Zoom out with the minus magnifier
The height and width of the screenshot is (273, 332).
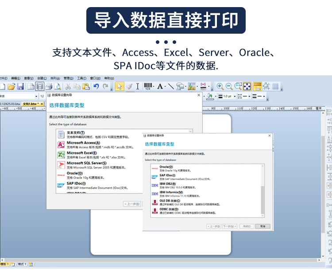(x=229, y=86)
